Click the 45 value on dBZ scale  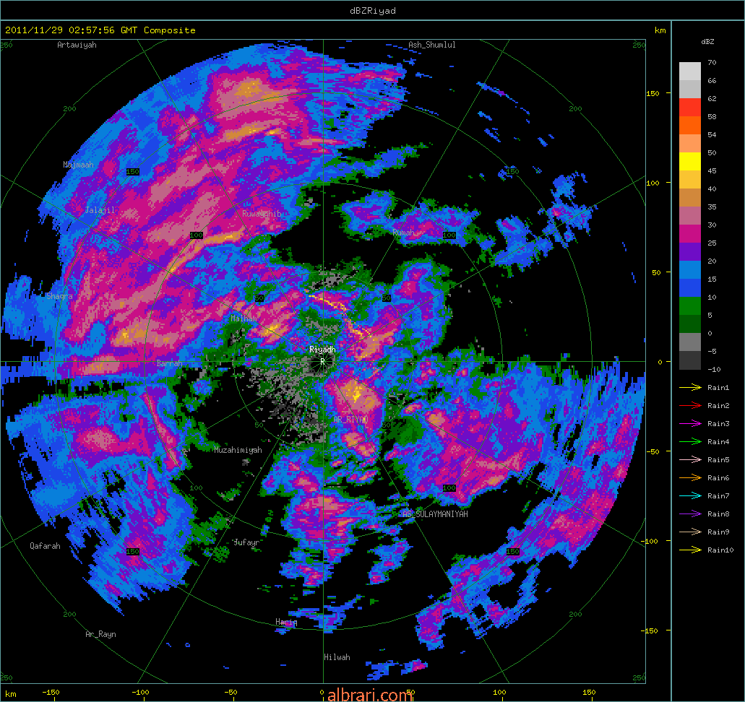[712, 170]
